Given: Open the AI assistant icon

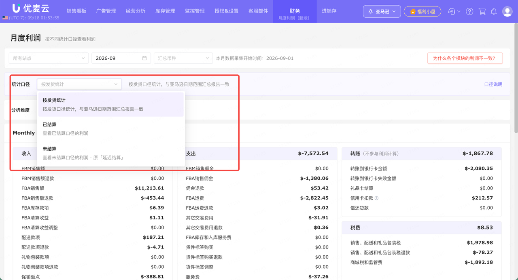Looking at the screenshot, I should 452,11.
